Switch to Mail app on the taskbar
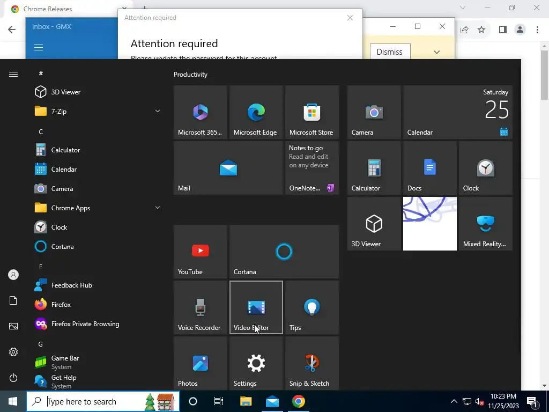Screen dimensions: 549x412 [272, 401]
